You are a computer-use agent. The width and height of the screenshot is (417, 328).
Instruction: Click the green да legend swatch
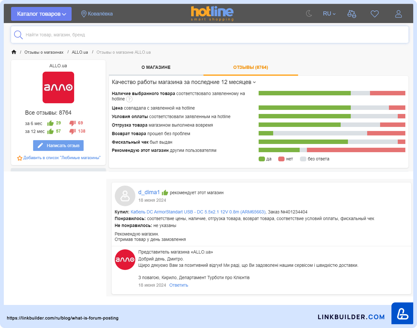point(262,159)
